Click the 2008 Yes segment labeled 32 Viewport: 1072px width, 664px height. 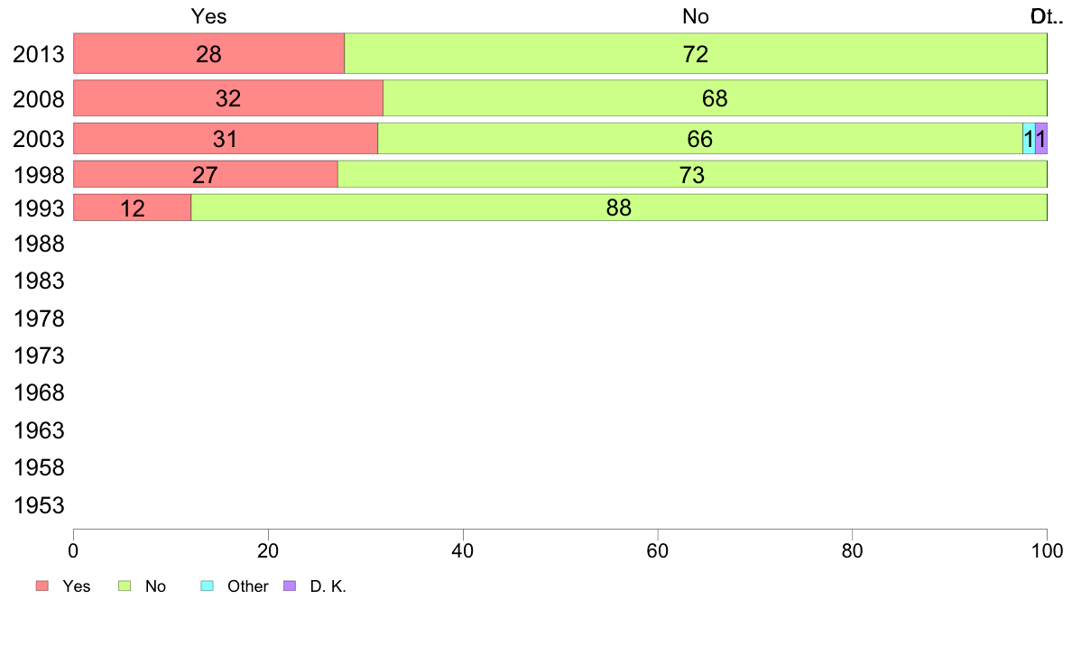tap(228, 97)
